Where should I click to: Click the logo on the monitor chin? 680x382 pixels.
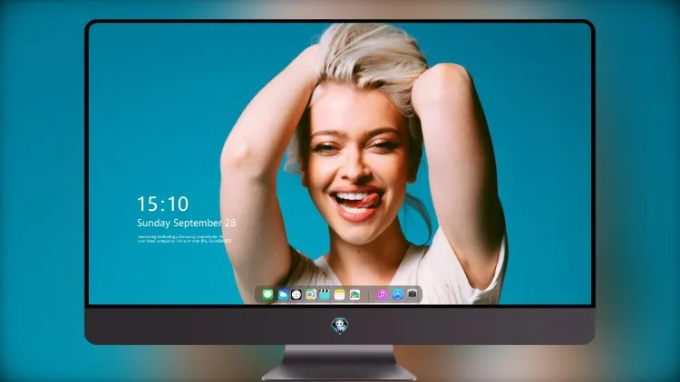click(340, 325)
